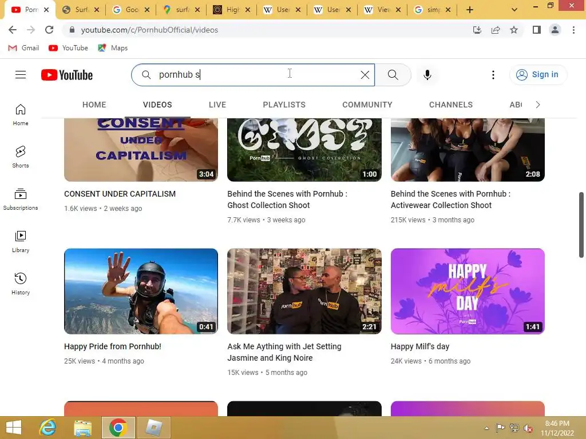Switch to the channel HOME tab
Screen dimensions: 586x439
[94, 105]
